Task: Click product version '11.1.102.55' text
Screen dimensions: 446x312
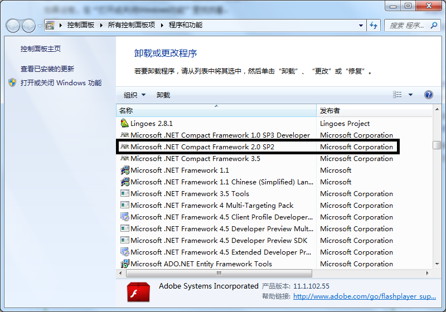Action: coord(311,286)
